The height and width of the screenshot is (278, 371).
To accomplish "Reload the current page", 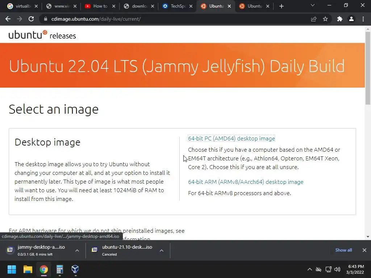I will pyautogui.click(x=31, y=19).
